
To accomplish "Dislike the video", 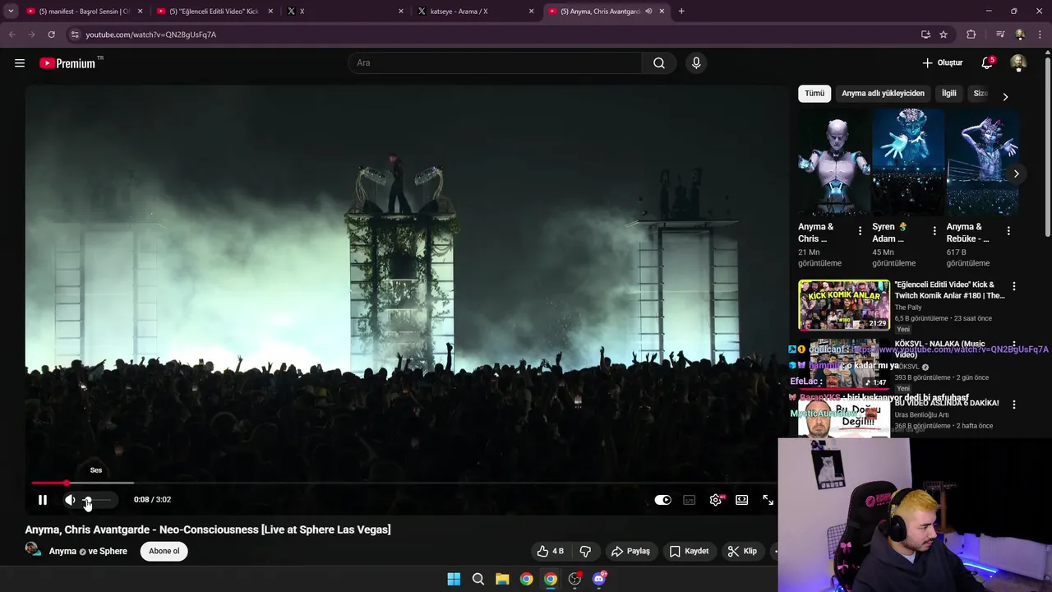I will tap(585, 551).
